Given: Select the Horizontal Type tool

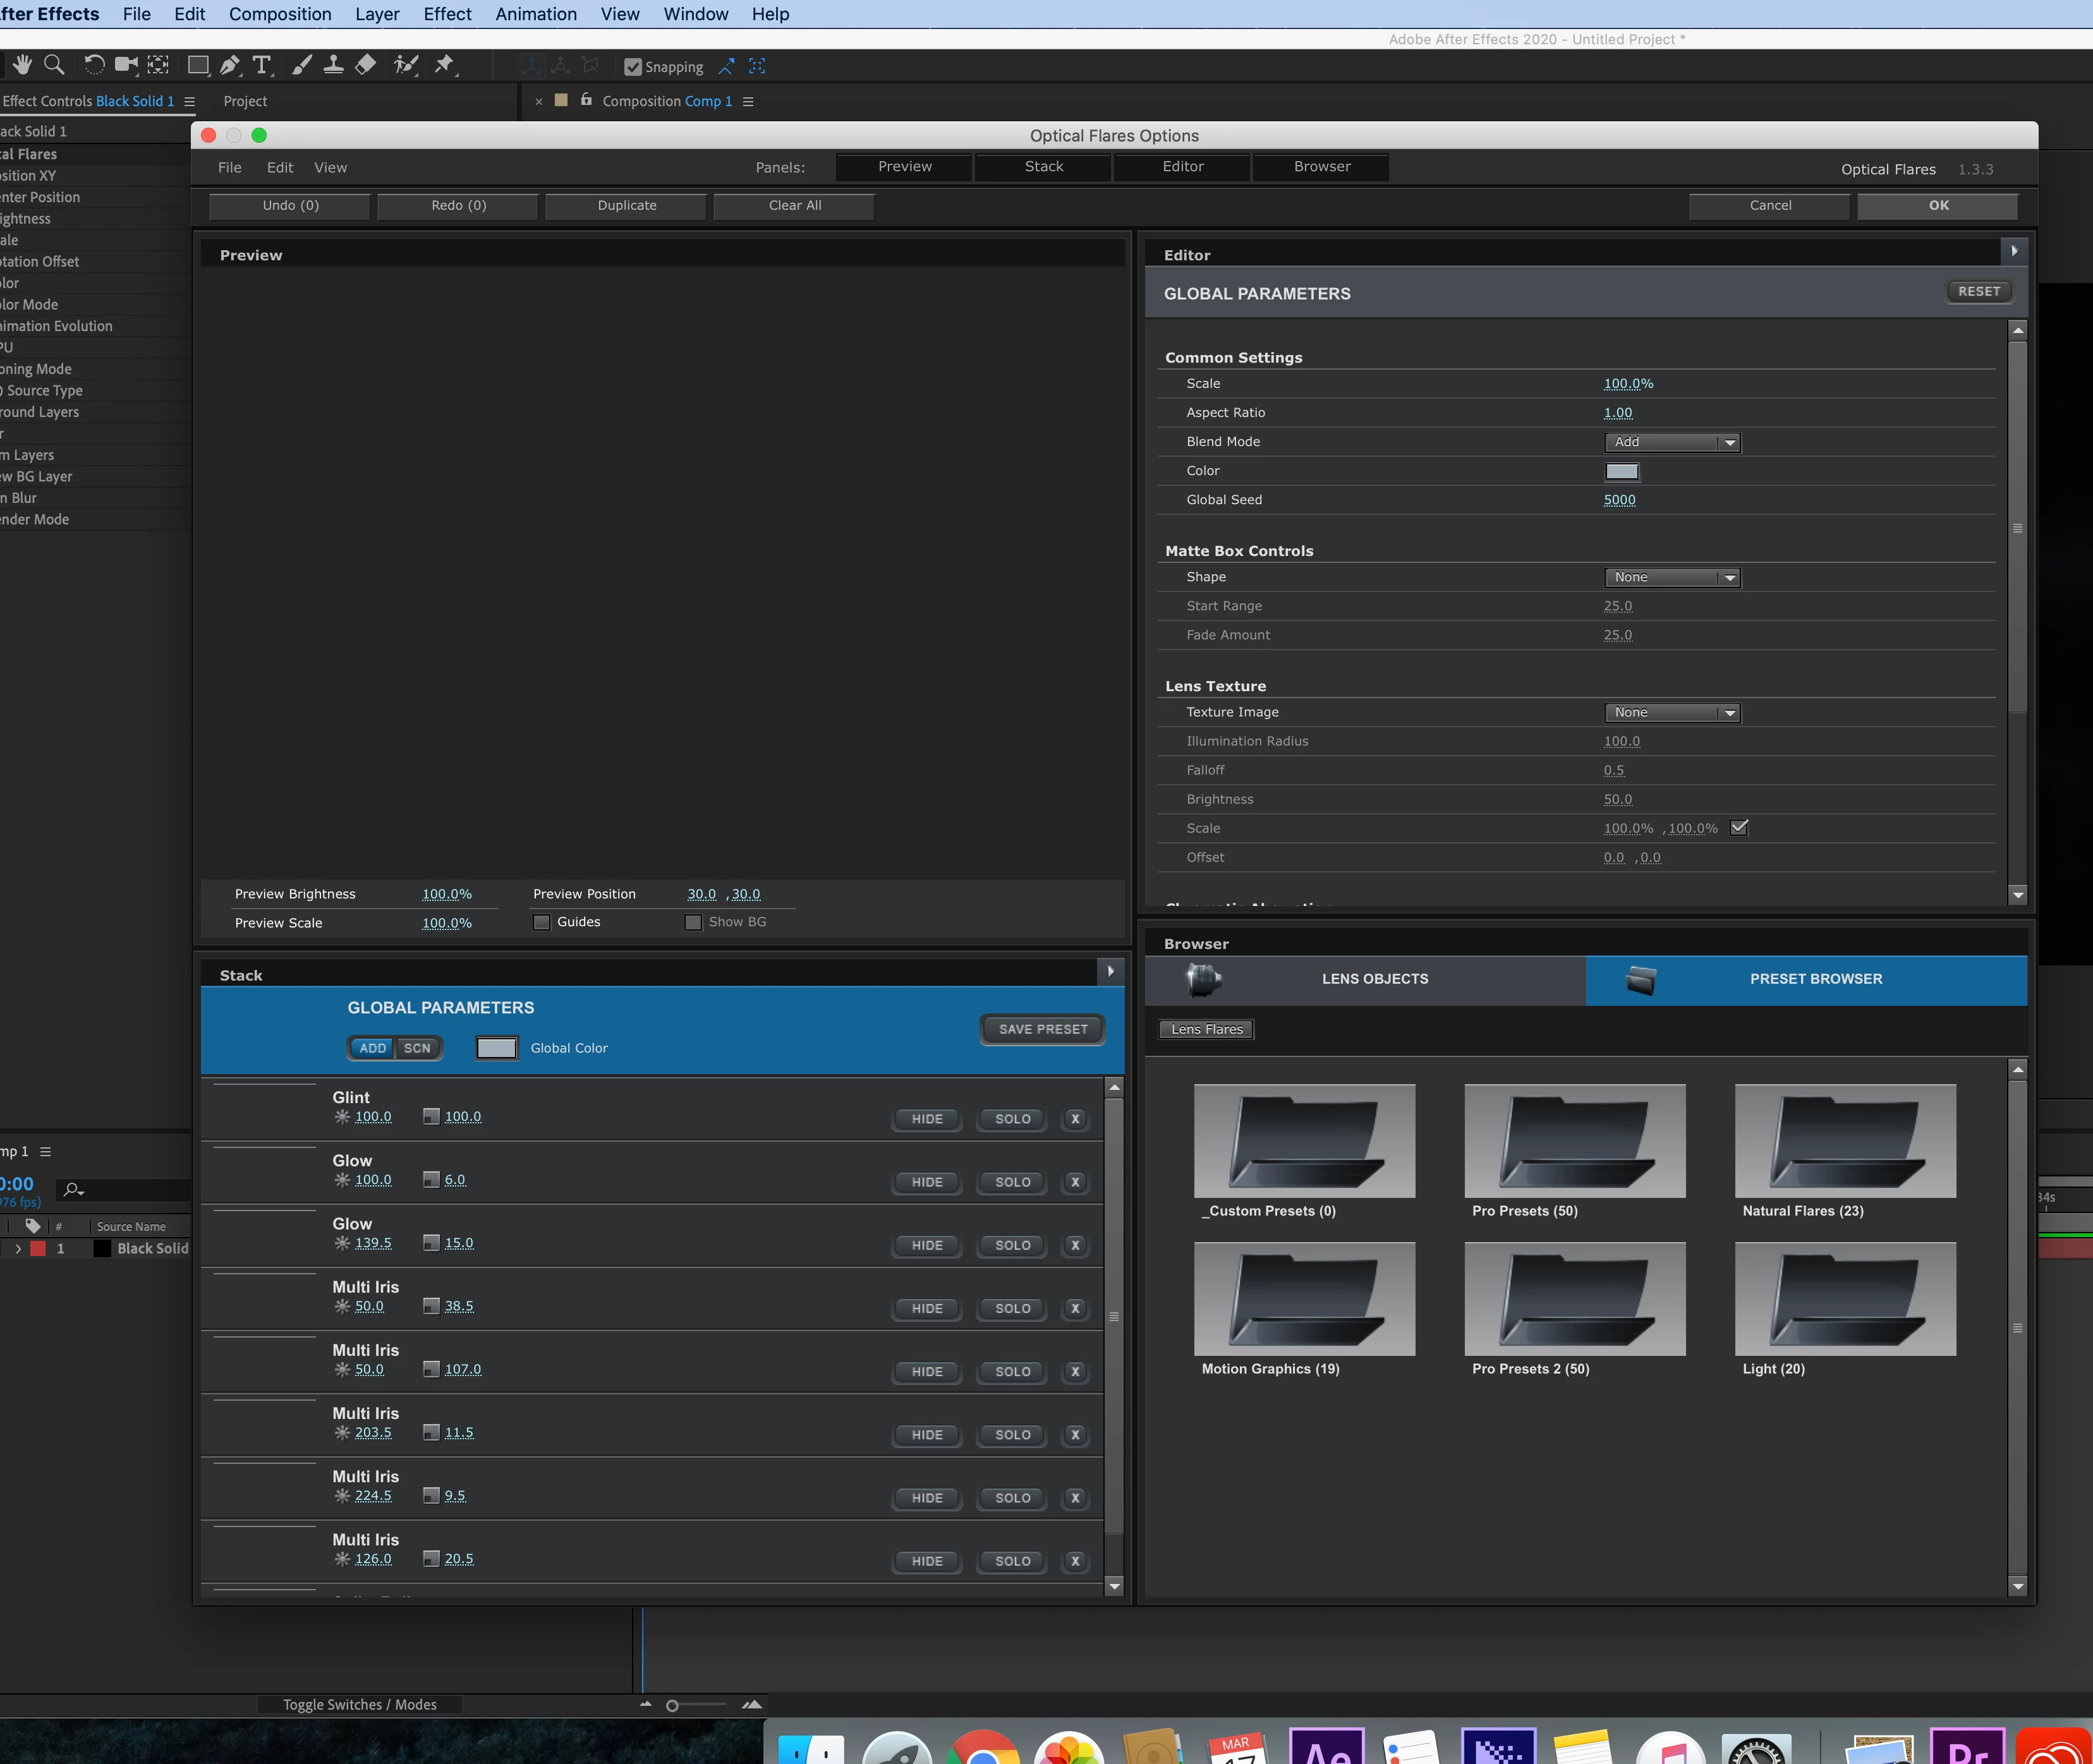Looking at the screenshot, I should pyautogui.click(x=262, y=66).
